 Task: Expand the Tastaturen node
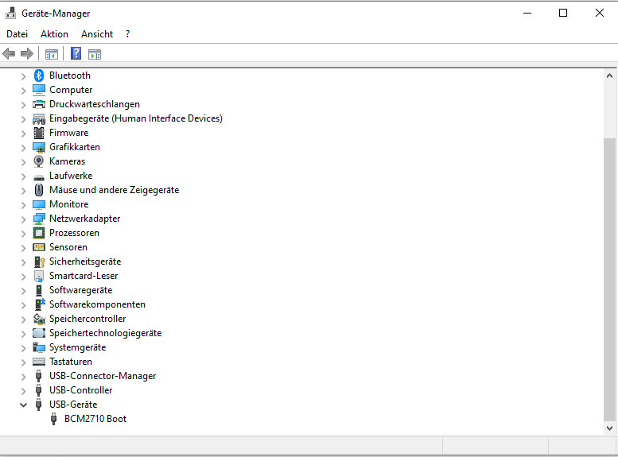tap(23, 362)
